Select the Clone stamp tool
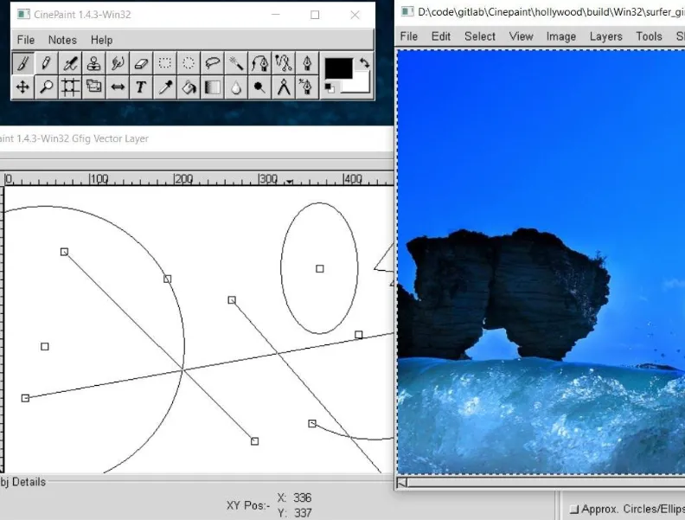Viewport: 685px width, 520px height. click(94, 63)
